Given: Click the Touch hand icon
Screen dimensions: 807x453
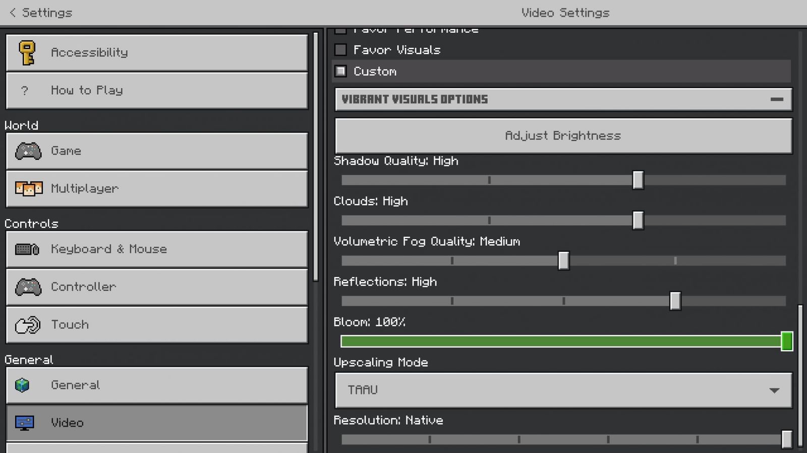Looking at the screenshot, I should coord(27,325).
